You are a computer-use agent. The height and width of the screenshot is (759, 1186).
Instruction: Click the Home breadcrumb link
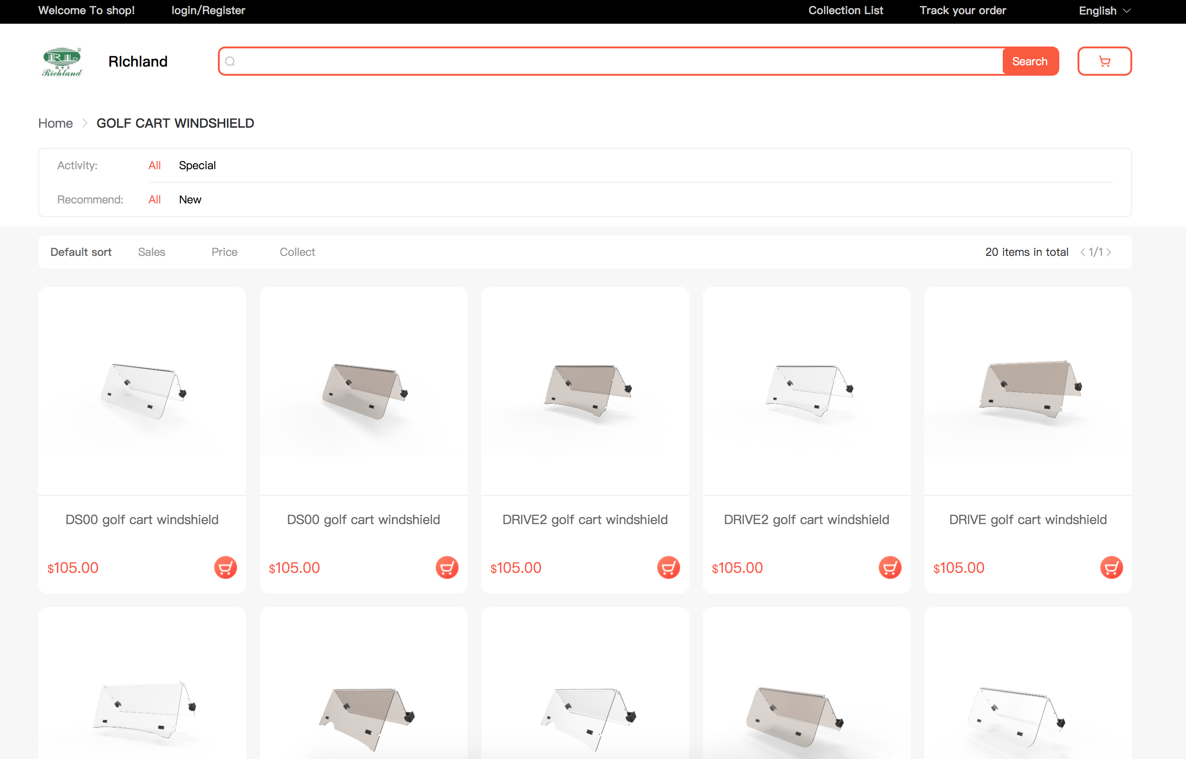click(56, 123)
